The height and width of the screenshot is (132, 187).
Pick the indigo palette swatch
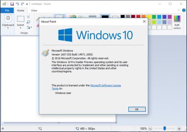[x=165, y=17]
